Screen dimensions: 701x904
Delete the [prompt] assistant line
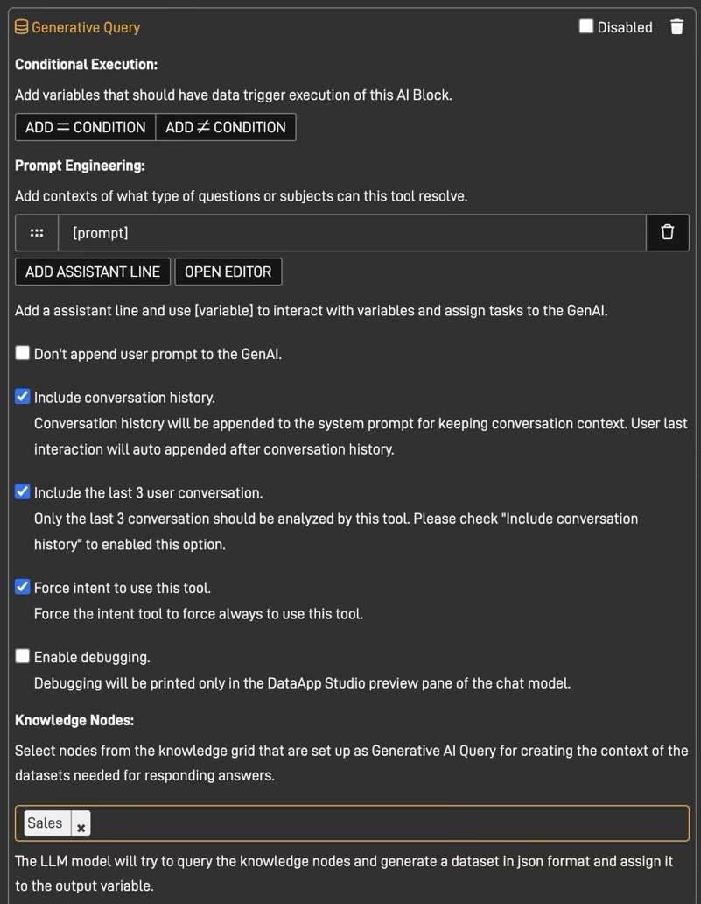[667, 232]
